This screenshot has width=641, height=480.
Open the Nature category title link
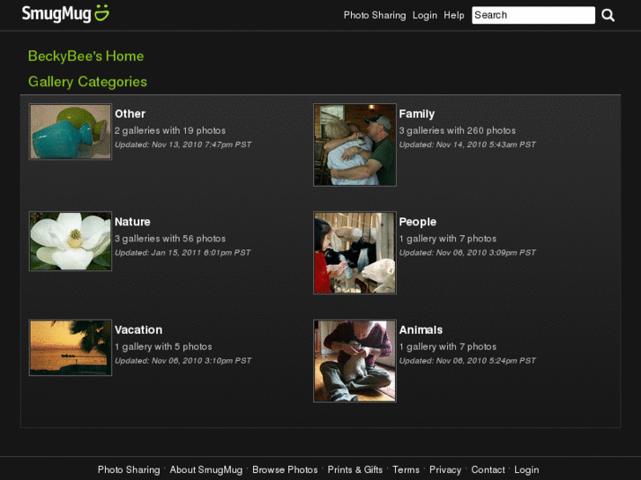[x=132, y=222]
